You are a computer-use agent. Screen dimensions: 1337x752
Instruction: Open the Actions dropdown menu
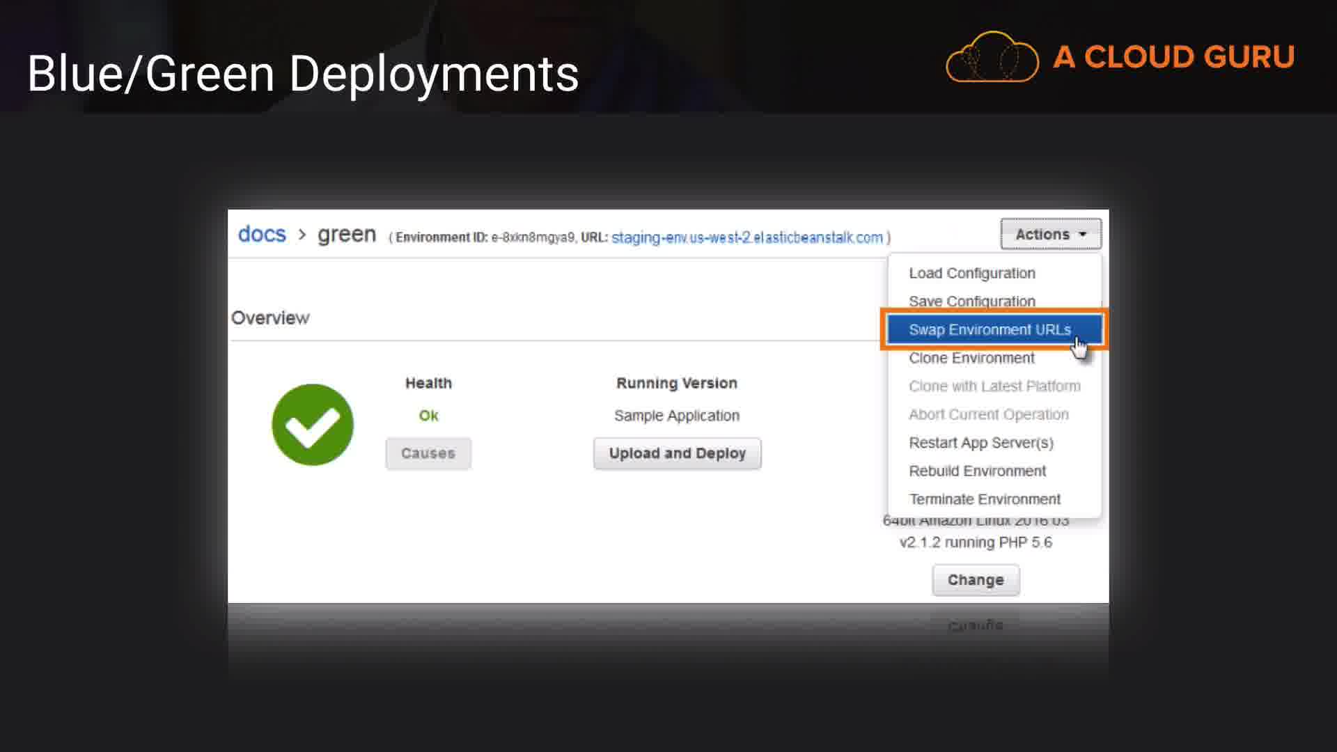[1050, 234]
